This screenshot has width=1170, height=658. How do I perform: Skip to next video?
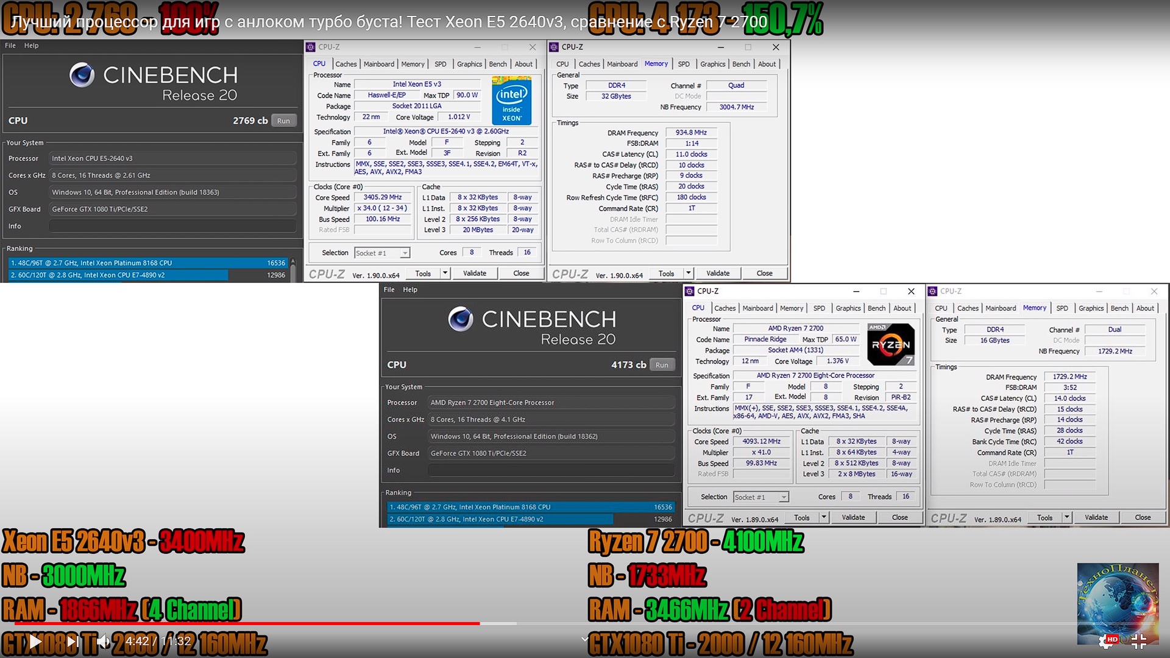(x=72, y=641)
